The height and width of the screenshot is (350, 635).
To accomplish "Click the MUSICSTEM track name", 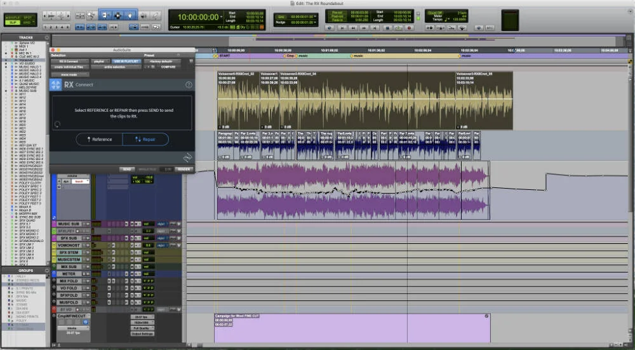I will [69, 260].
